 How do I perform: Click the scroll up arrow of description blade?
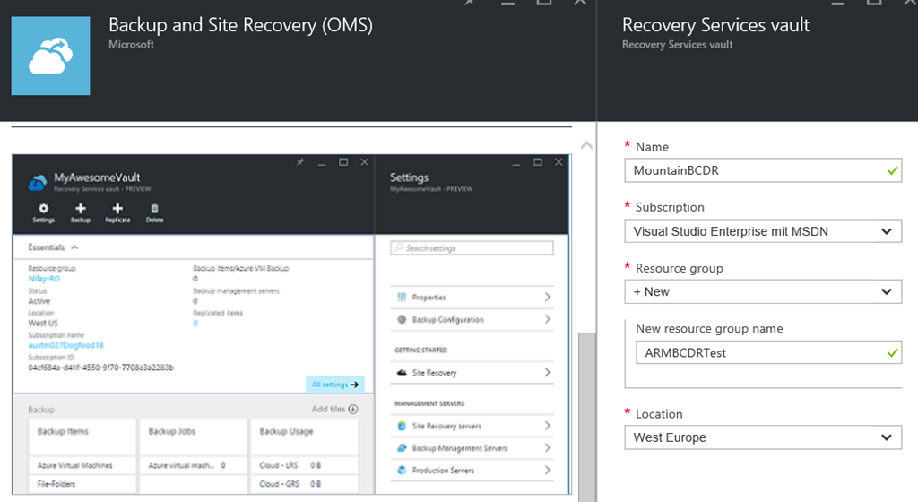point(586,146)
